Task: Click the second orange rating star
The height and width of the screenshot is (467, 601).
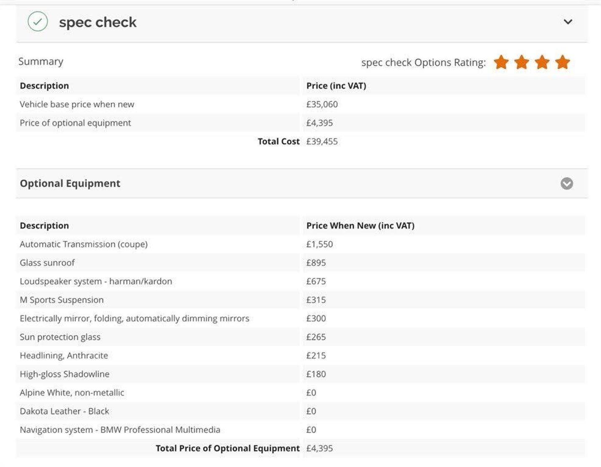Action: pos(522,62)
